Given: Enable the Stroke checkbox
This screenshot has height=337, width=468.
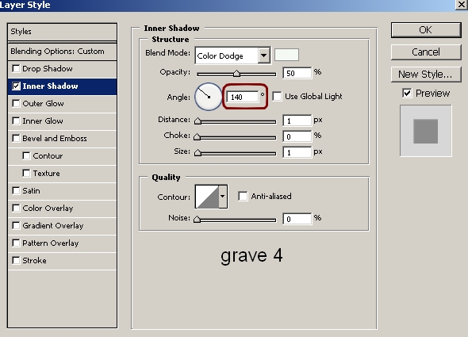Looking at the screenshot, I should [16, 260].
